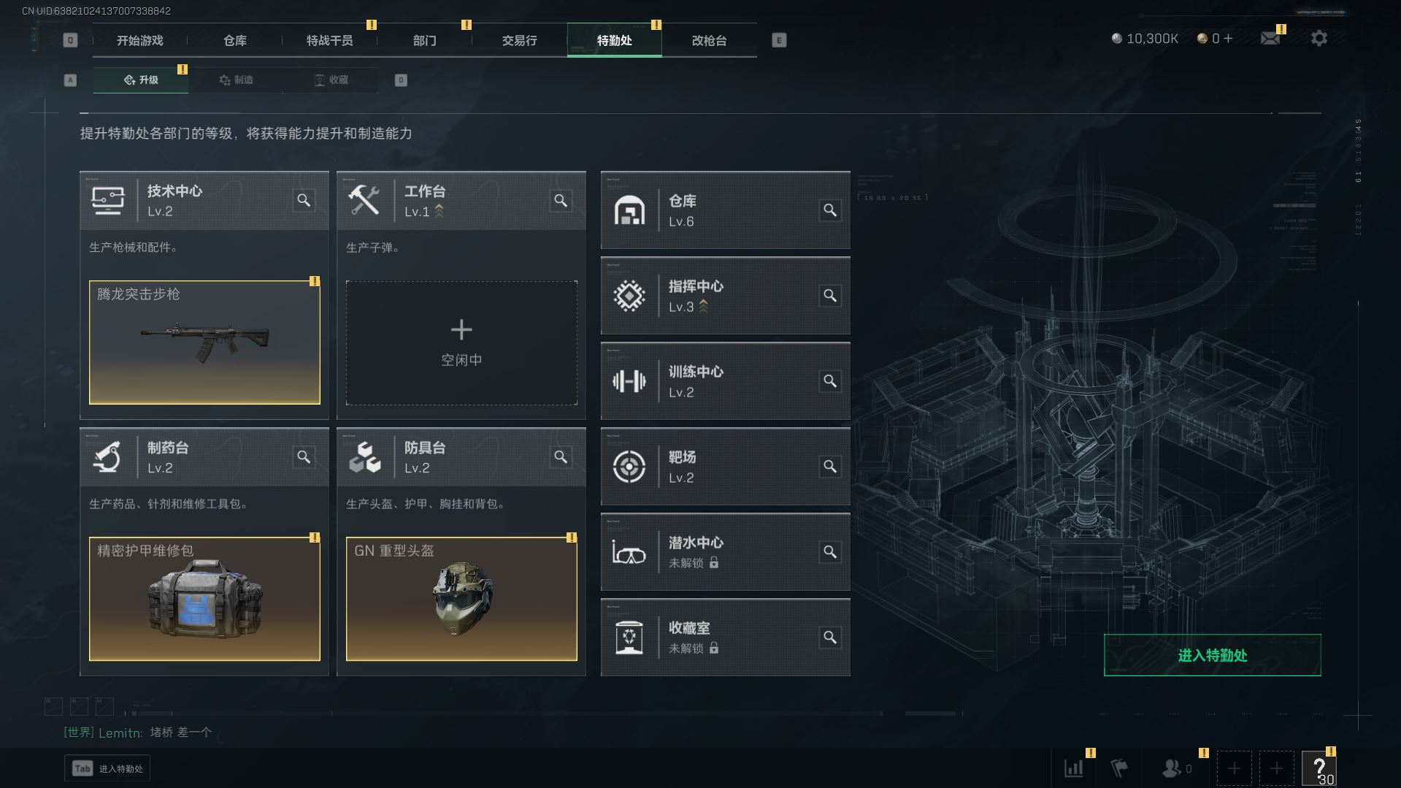Select the 腾龙突击步枪 item thumbnail
This screenshot has height=788, width=1401.
tap(204, 343)
